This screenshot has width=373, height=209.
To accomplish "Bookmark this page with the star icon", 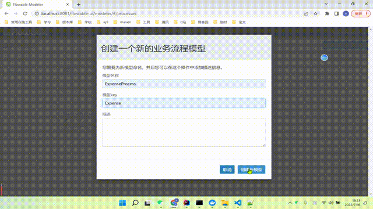I will click(x=315, y=14).
